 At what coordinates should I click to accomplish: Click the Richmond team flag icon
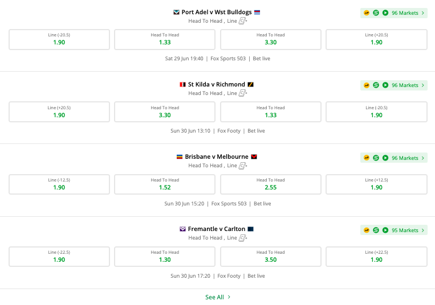250,84
